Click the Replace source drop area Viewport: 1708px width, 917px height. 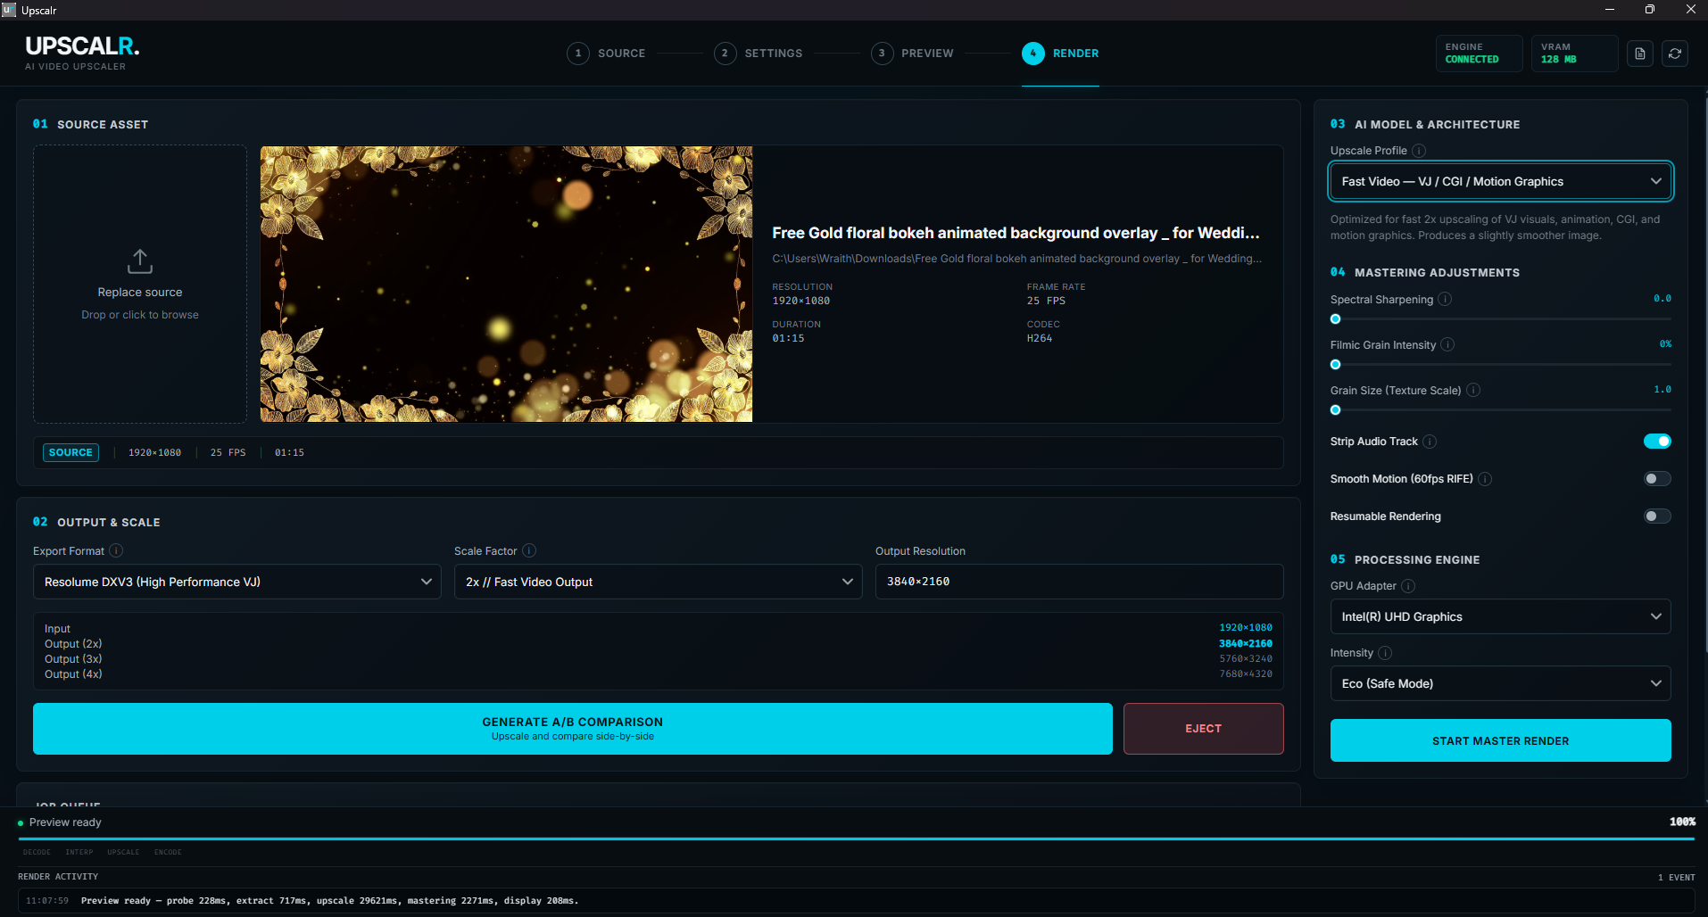point(140,284)
